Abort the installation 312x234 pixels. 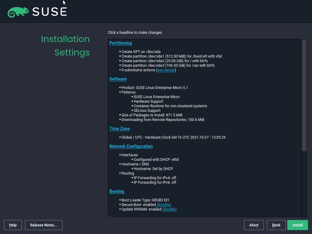[254, 225]
